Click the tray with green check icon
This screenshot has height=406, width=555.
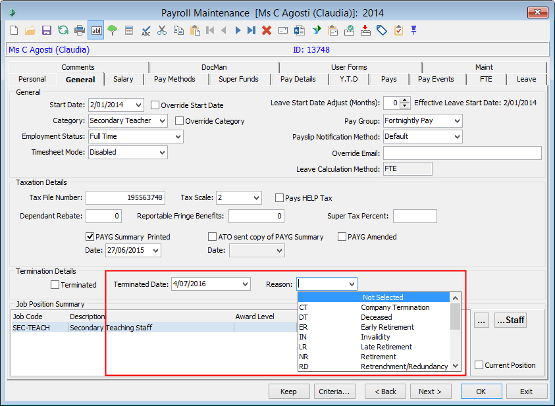(350, 30)
